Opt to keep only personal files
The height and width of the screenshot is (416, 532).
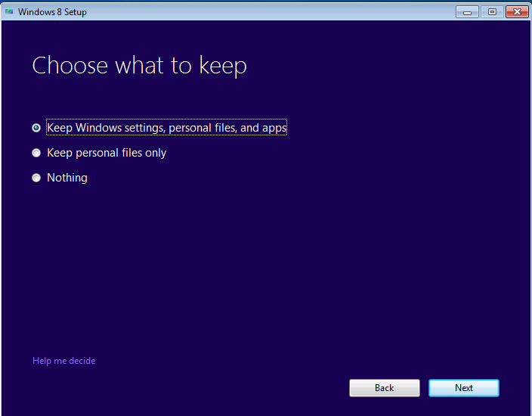point(36,153)
